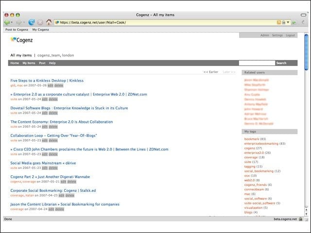Click the browser Back arrow button

(7, 22)
